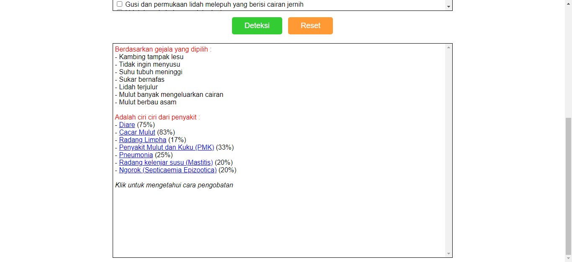This screenshot has width=572, height=262.
Task: Click the results box down scroll arrow
Action: pyautogui.click(x=448, y=253)
